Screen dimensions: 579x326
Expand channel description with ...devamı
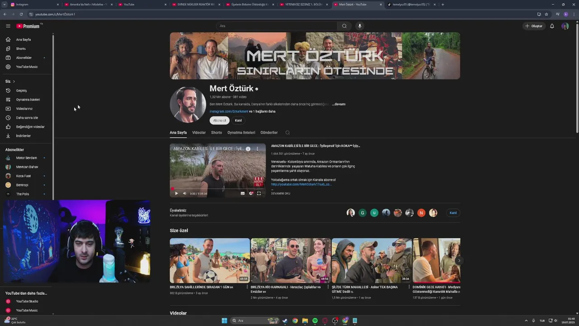coord(339,104)
